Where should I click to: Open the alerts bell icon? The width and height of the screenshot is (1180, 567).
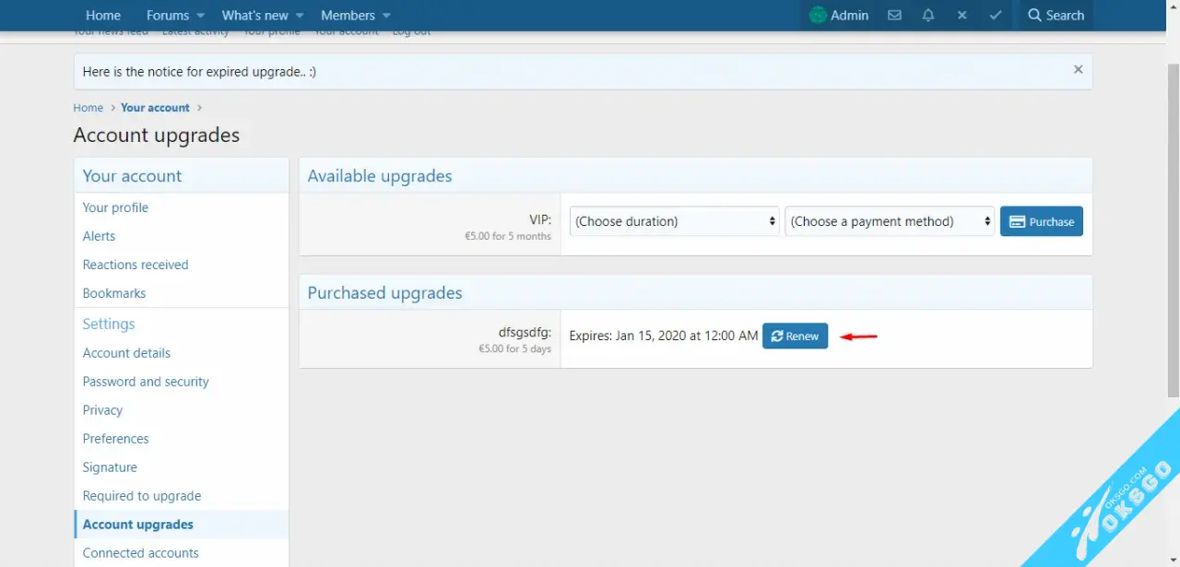click(x=928, y=16)
